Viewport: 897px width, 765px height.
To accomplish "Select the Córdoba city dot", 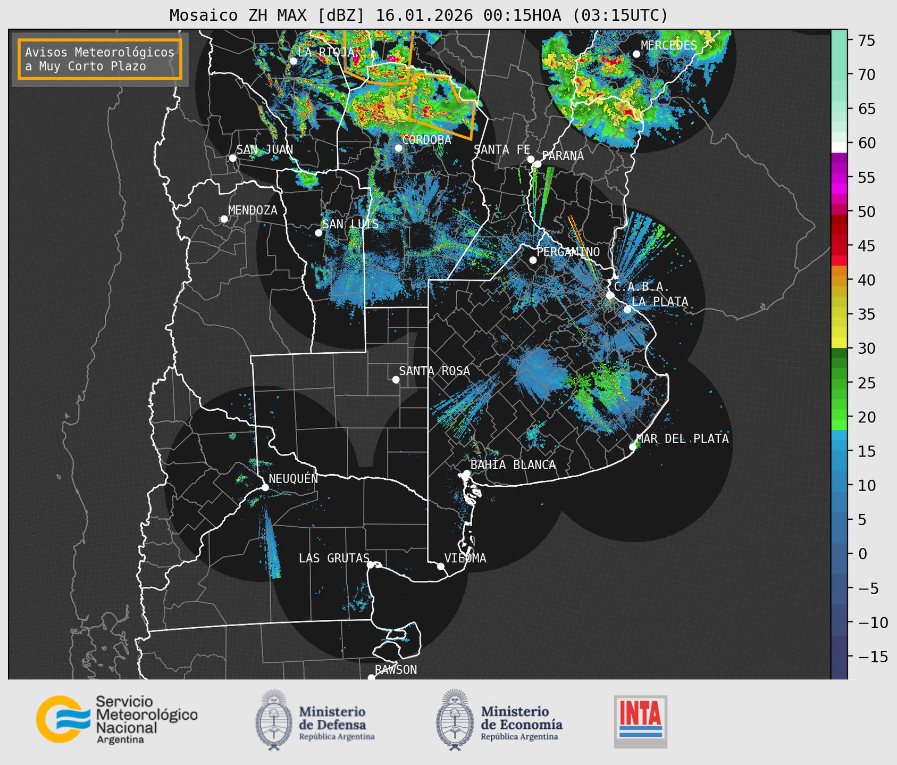I will (x=398, y=148).
